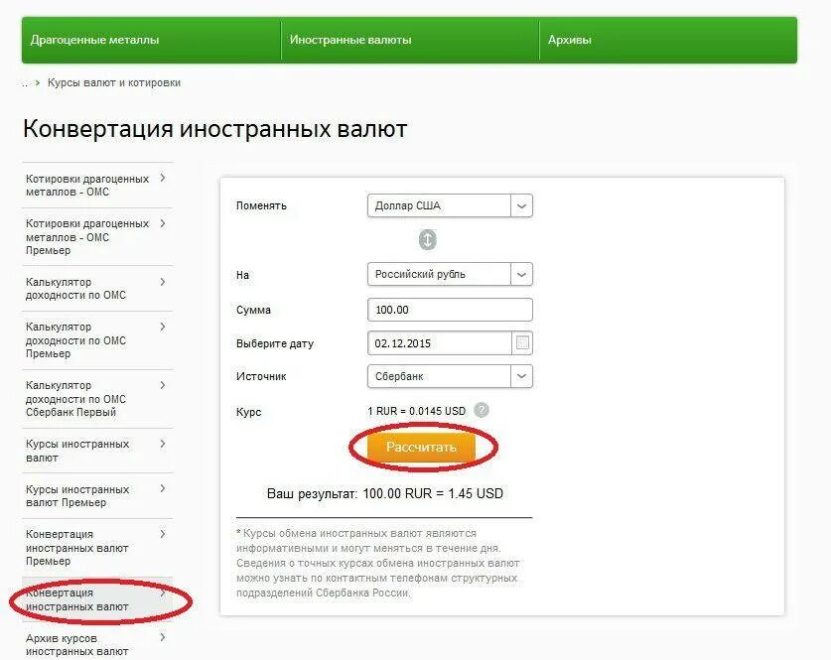Click the swap currencies arrow icon
This screenshot has width=831, height=660.
(427, 240)
